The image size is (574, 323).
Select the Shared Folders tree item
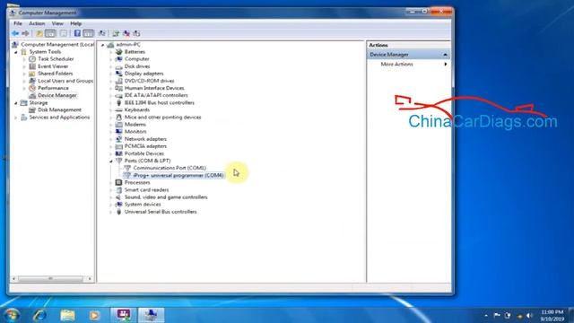coord(56,74)
